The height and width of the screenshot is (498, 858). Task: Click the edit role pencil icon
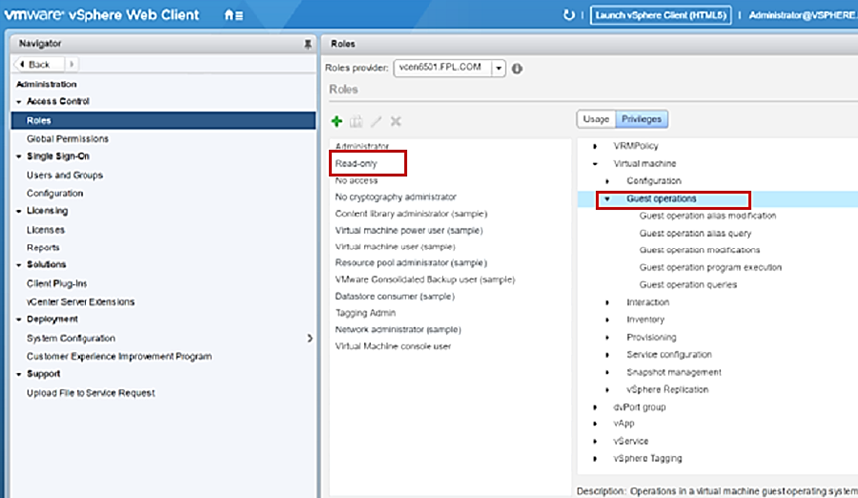(376, 121)
